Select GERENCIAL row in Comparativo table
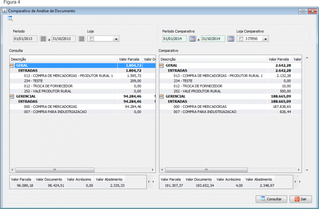The width and height of the screenshot is (319, 209). click(230, 96)
